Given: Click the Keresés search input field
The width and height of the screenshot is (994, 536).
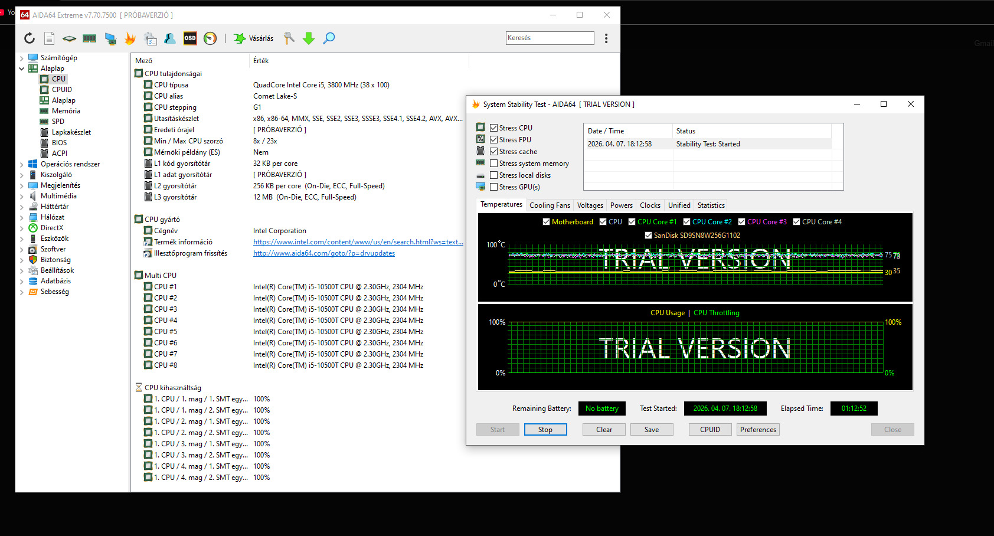Looking at the screenshot, I should [550, 38].
